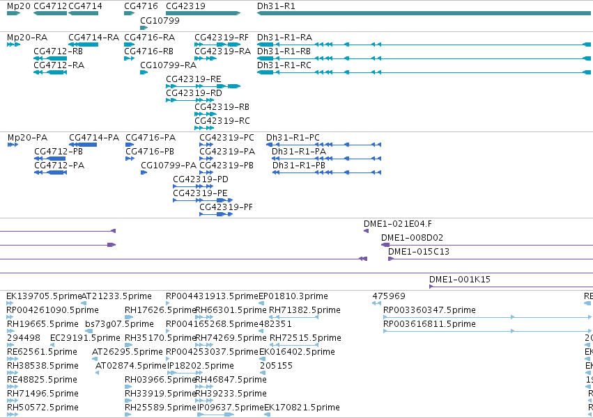This screenshot has width=593, height=418.
Task: Click the RP003360347.5prime EST label
Action: tap(430, 310)
